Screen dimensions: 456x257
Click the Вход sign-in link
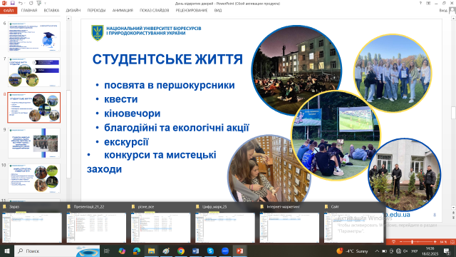pos(443,11)
